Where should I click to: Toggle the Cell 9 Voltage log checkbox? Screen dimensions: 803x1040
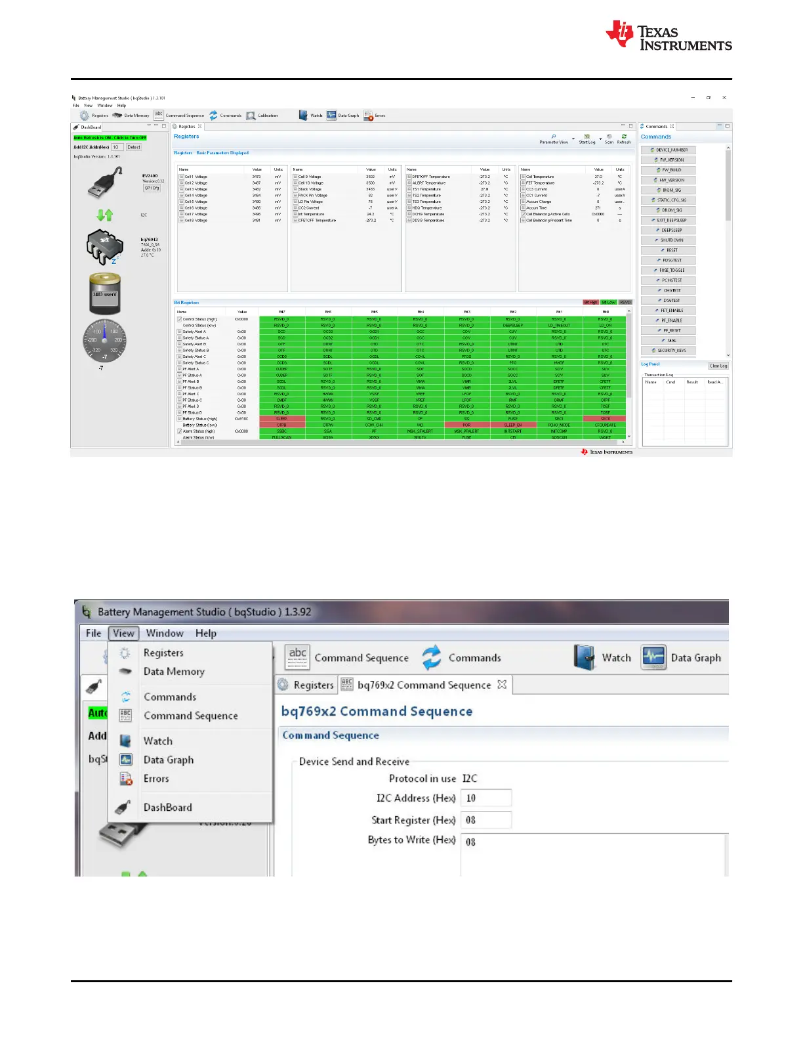click(x=295, y=177)
